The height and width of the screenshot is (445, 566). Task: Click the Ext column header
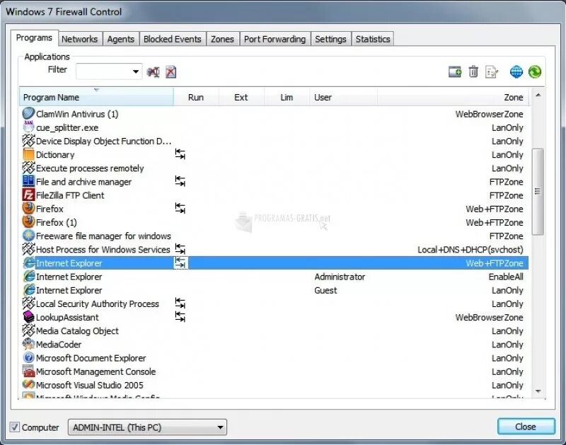241,97
